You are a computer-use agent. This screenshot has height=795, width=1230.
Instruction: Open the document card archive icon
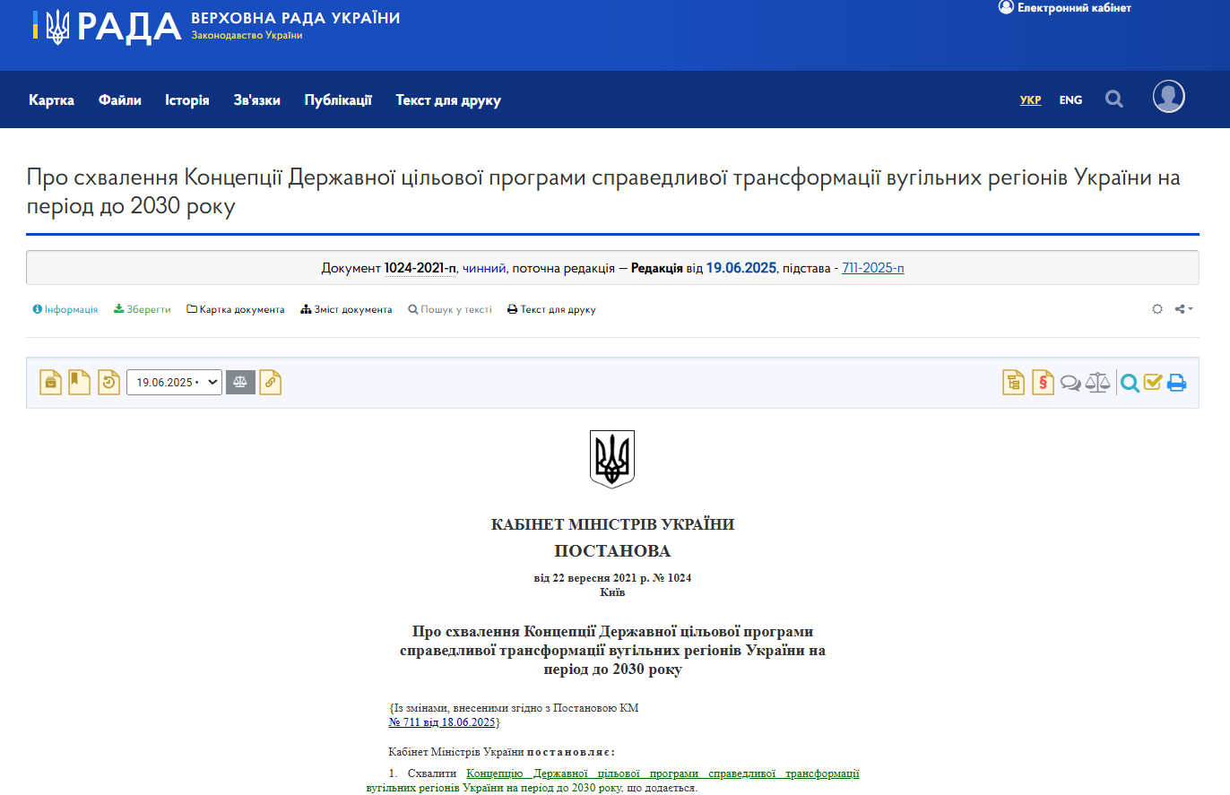coord(51,383)
